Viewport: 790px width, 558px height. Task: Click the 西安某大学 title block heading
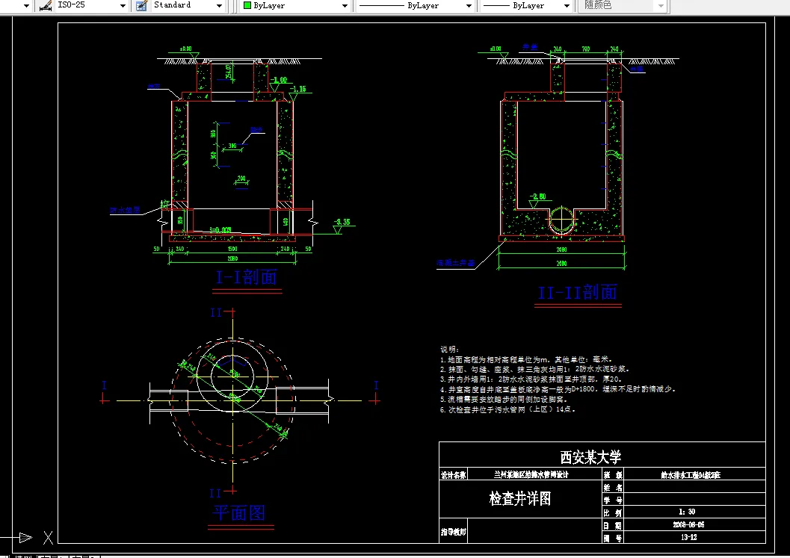[x=590, y=457]
